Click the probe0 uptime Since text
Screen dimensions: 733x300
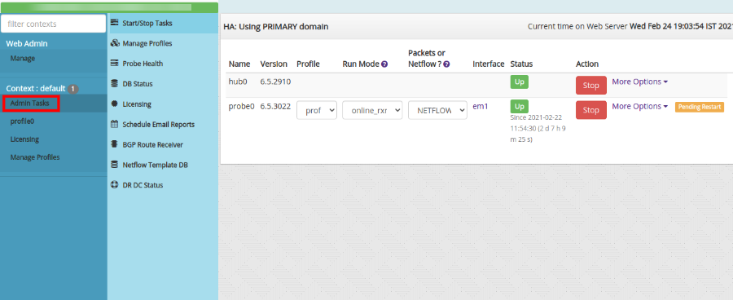tap(538, 128)
